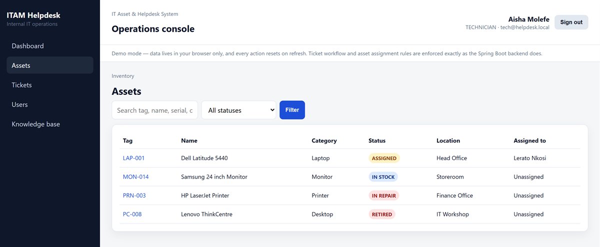Open the Knowledge base page
Viewport: 600px width, 247px height.
click(x=50, y=124)
